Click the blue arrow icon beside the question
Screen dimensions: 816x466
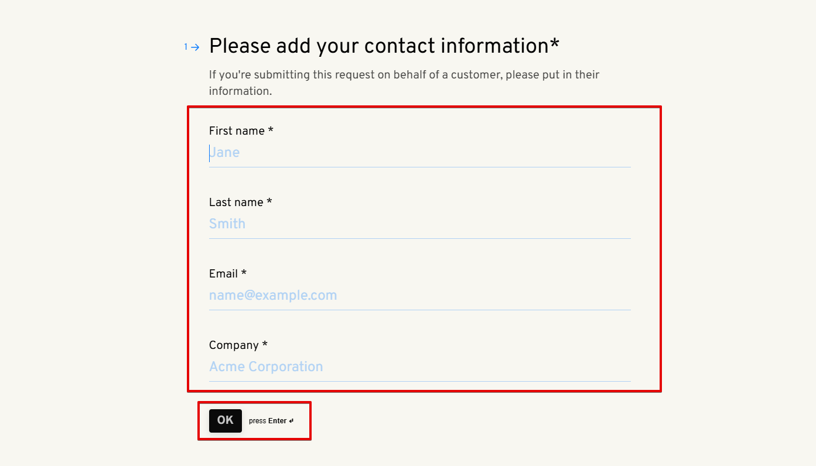tap(195, 47)
